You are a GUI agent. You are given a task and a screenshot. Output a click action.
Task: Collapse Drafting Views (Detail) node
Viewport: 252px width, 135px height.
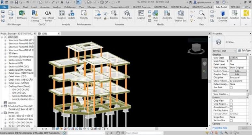pyautogui.click(x=5, y=86)
